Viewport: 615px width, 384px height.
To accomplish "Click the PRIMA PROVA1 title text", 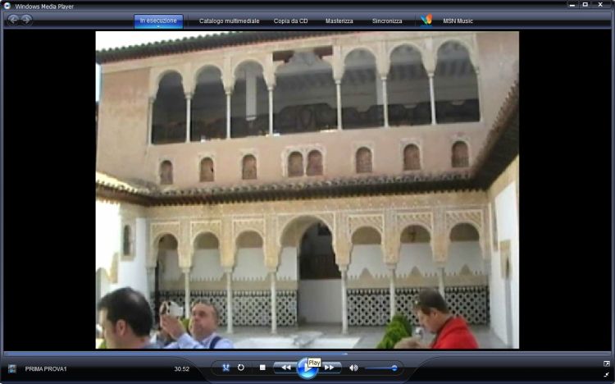I will 46,369.
